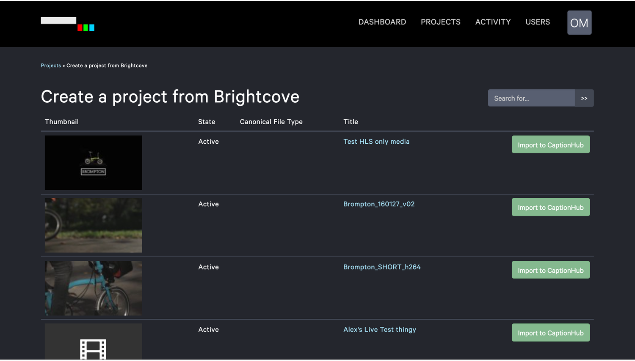Open Alex's Live Test thingy link
Viewport: 635px width, 361px height.
tap(379, 330)
